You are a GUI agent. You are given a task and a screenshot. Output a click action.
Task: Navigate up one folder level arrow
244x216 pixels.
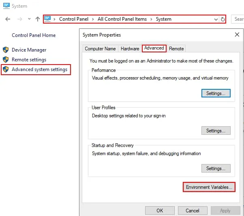[38, 19]
